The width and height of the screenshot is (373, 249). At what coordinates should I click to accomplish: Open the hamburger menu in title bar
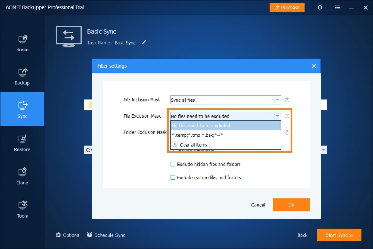[x=338, y=8]
